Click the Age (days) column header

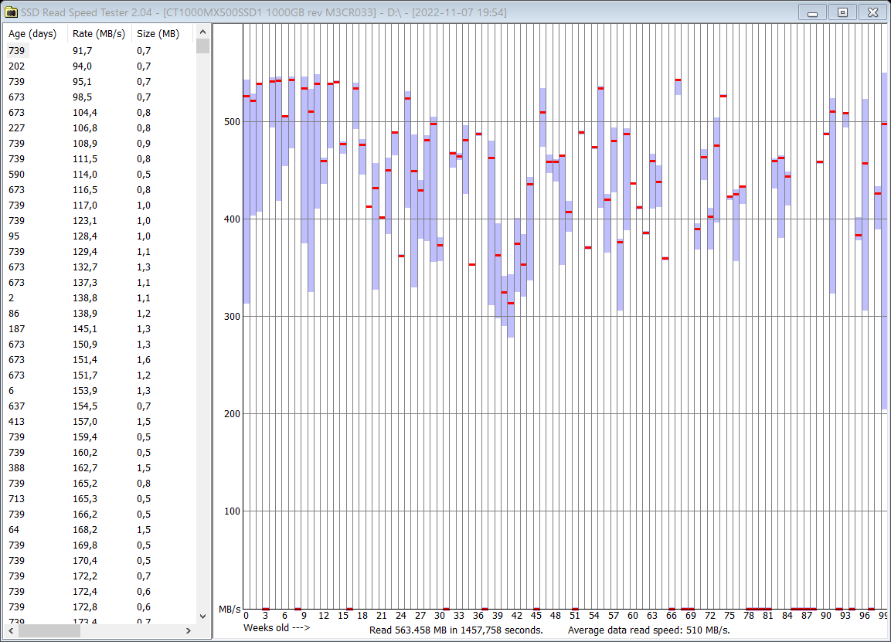tap(36, 33)
